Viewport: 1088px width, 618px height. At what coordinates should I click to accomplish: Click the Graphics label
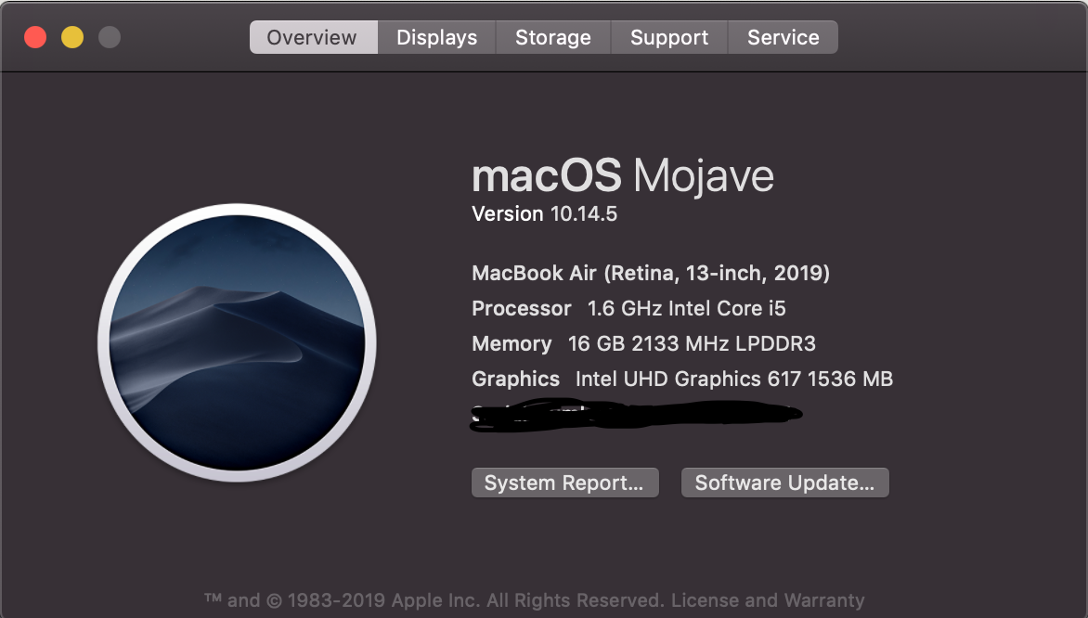coord(515,380)
